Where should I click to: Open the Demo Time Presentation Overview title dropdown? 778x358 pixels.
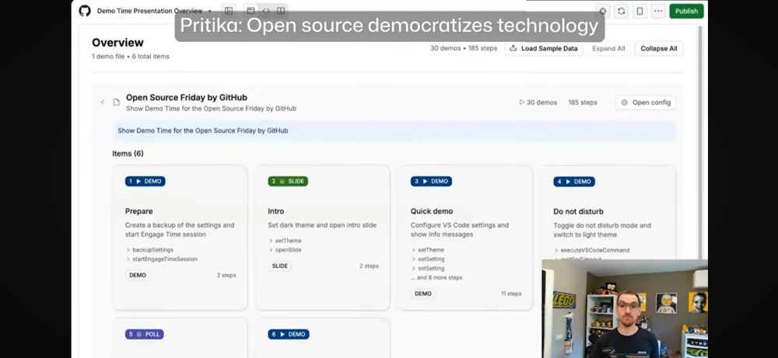pos(154,11)
